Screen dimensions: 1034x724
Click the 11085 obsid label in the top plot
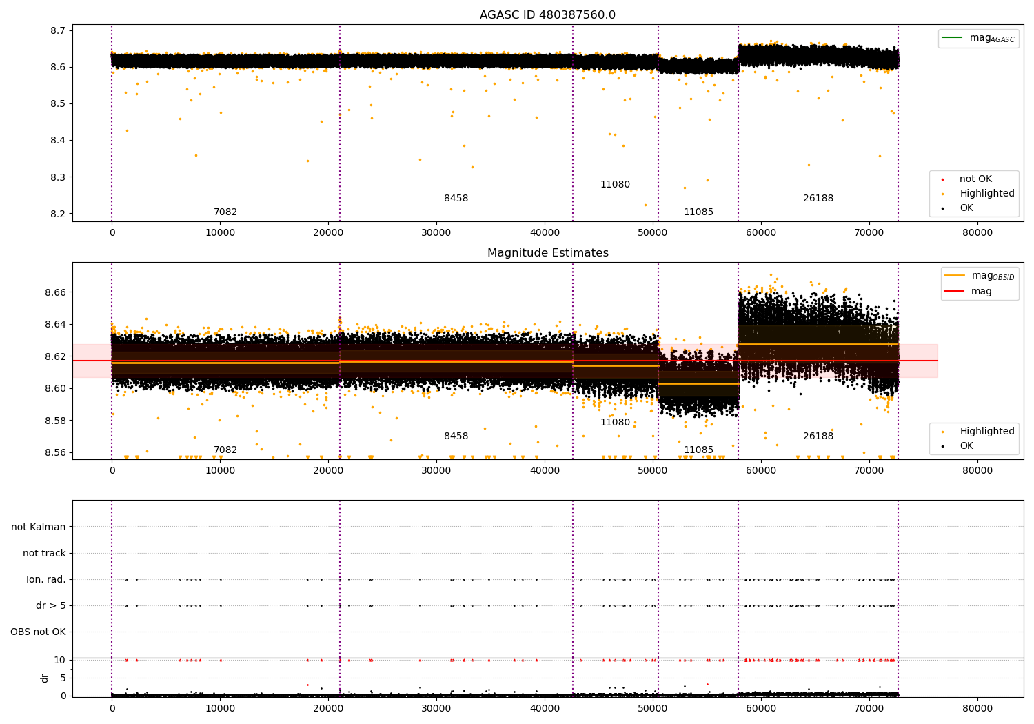click(698, 212)
